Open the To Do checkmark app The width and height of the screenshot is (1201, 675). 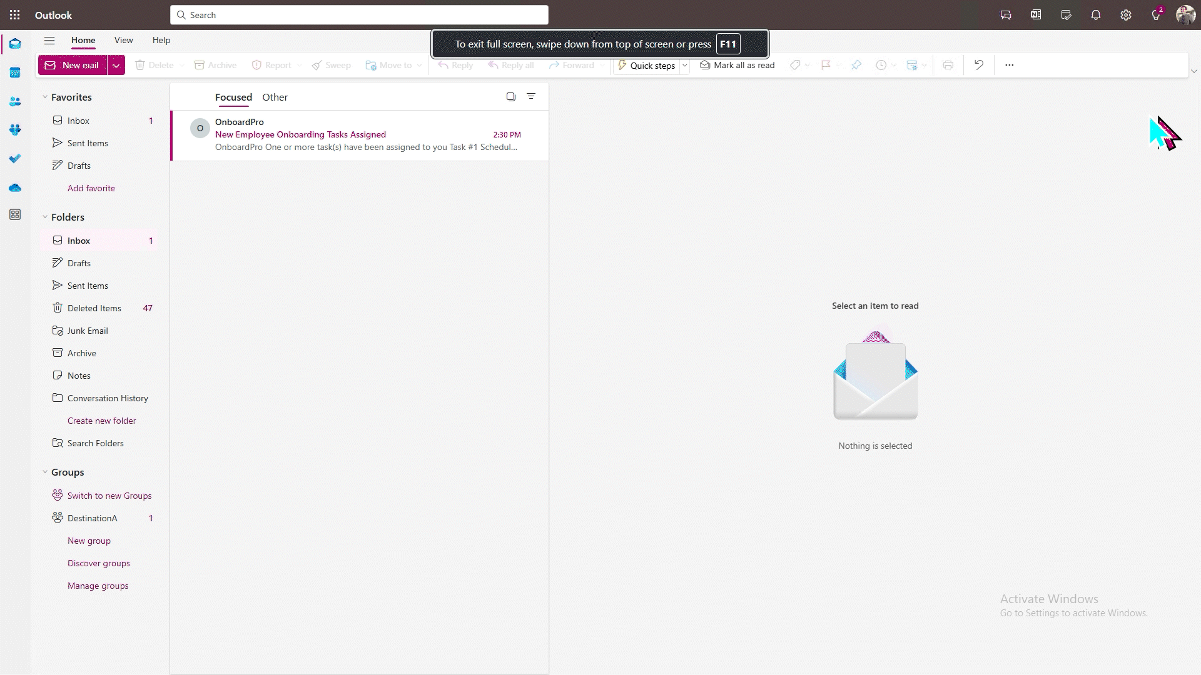coord(15,159)
